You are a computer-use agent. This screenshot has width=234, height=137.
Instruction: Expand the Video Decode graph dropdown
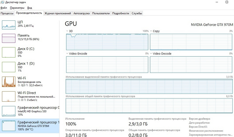pos(151,53)
